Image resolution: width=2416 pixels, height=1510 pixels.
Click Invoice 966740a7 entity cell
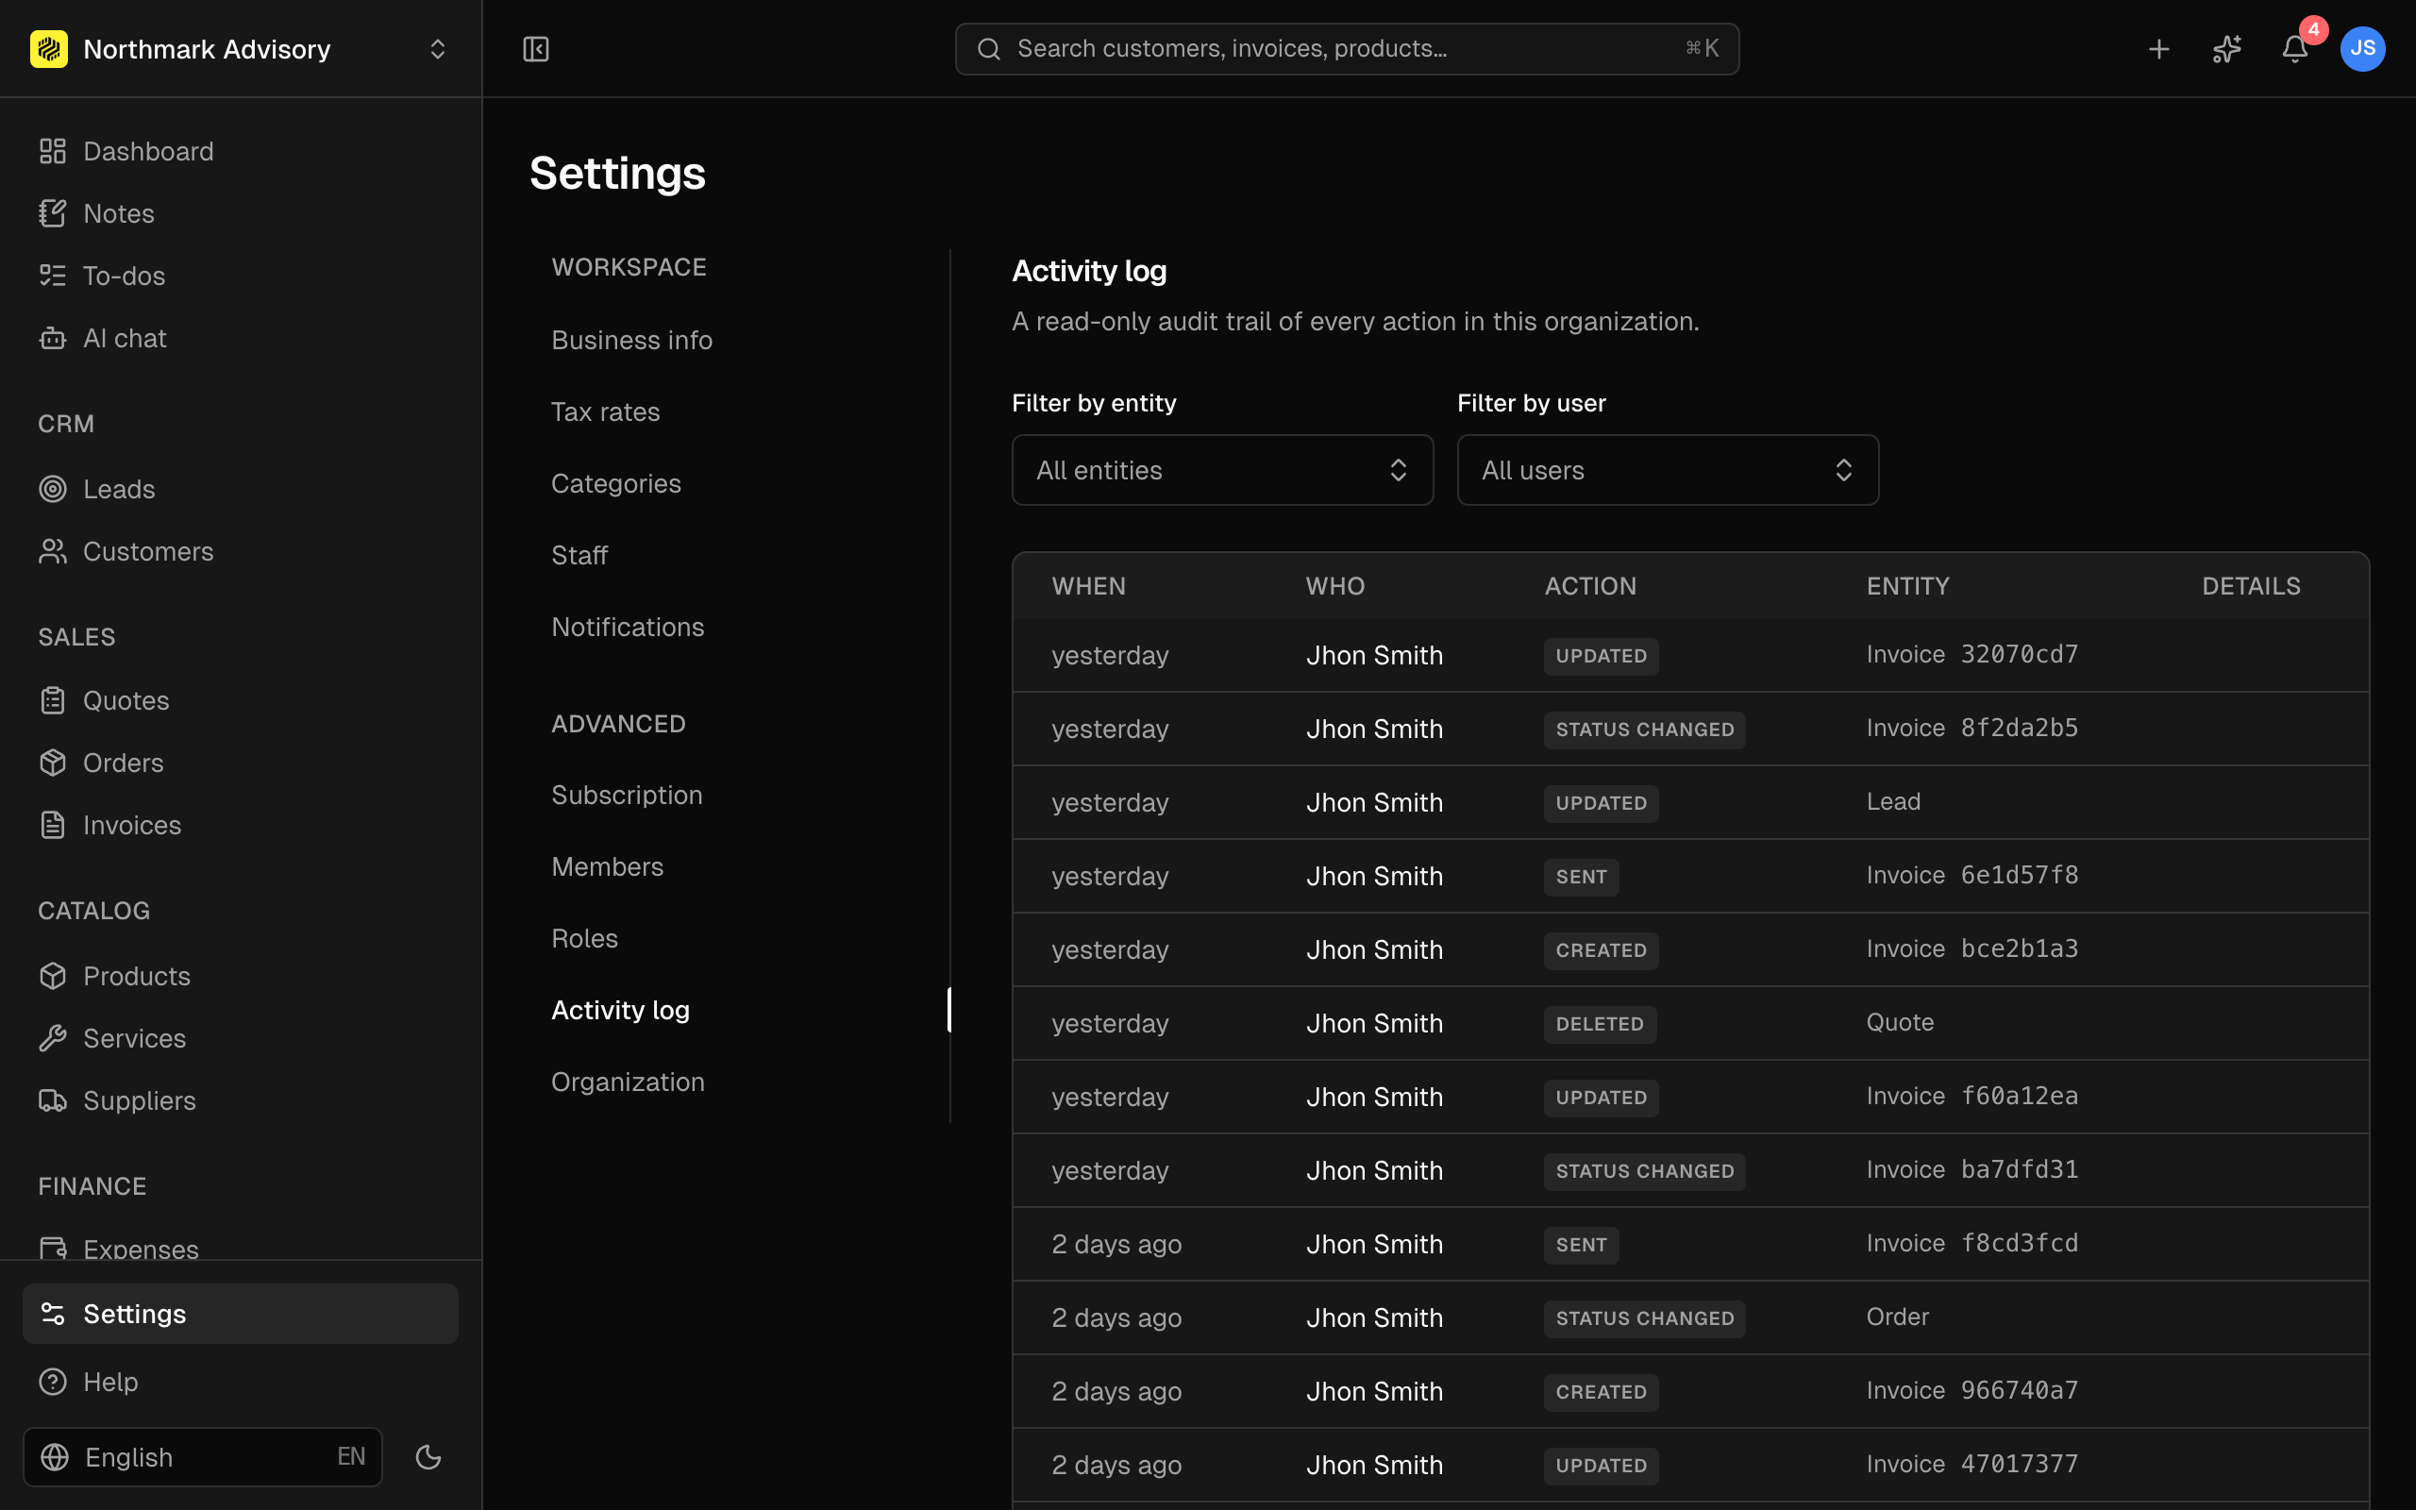coord(1972,1390)
